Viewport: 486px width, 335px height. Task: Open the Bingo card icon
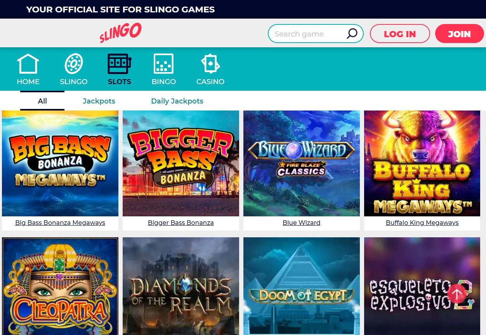[x=164, y=64]
